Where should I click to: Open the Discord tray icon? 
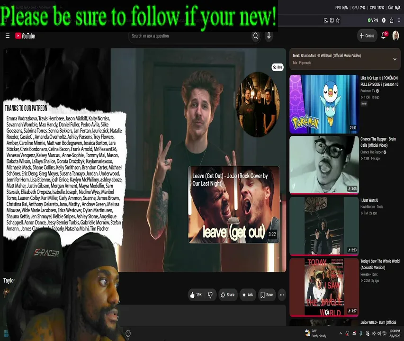pos(354,333)
